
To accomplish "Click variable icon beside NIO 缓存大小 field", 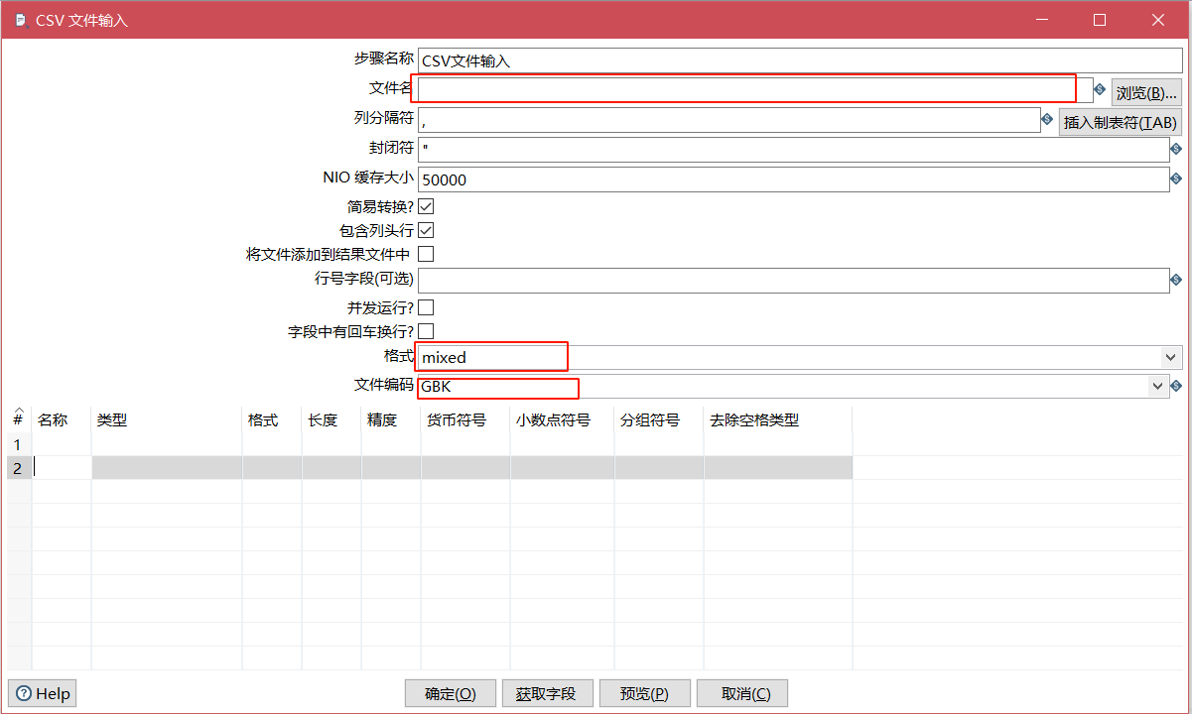I will 1176,178.
